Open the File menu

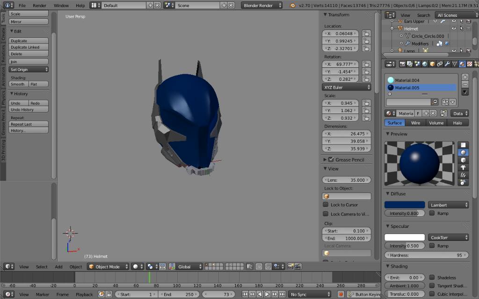22,6
